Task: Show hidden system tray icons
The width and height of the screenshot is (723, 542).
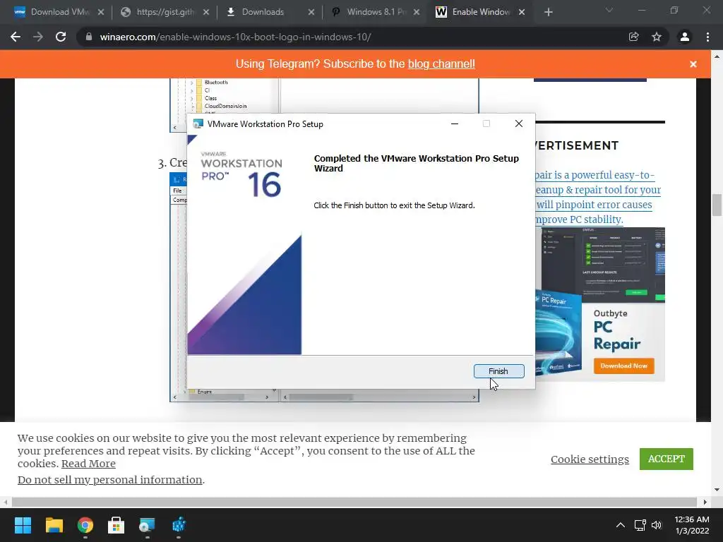Action: [621, 525]
